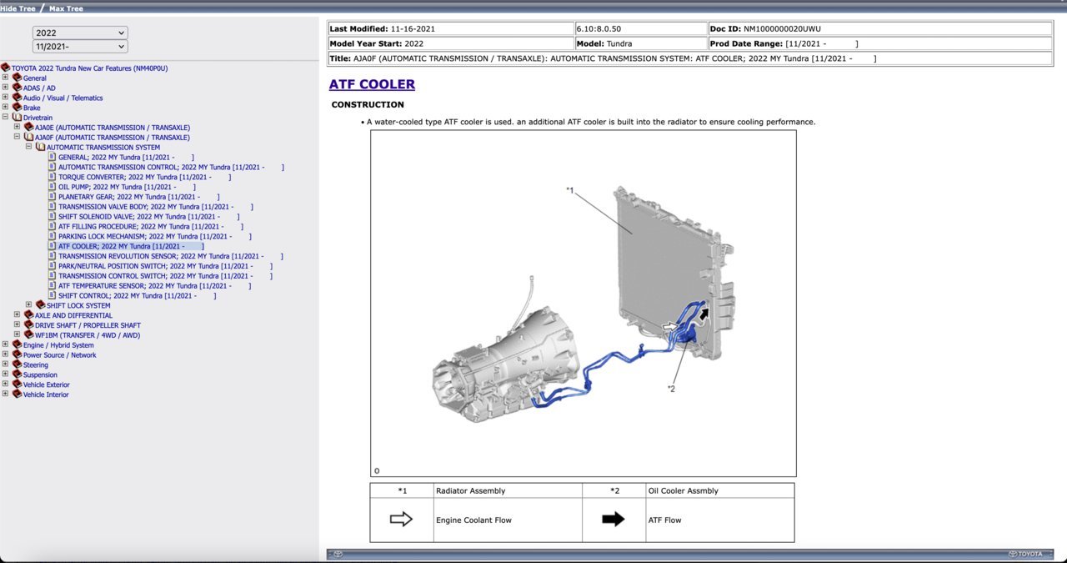Image resolution: width=1067 pixels, height=563 pixels.
Task: Expand the Suspension tree node
Action: click(x=5, y=374)
